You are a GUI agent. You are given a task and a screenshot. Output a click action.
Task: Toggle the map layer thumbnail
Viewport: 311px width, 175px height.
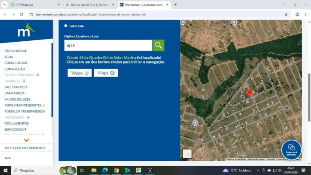click(187, 154)
